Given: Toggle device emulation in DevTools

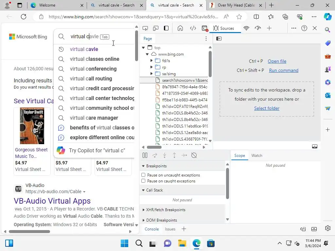Looking at the screenshot, I should tap(156, 28).
